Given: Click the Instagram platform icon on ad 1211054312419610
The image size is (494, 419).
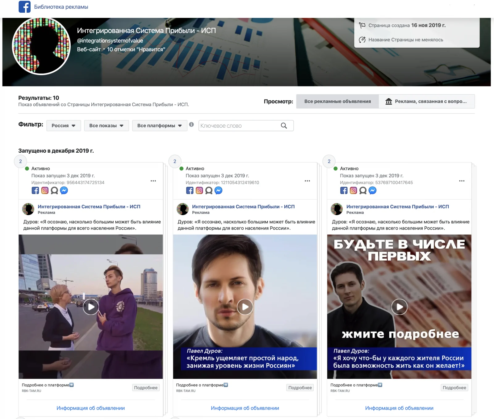Looking at the screenshot, I should pos(199,190).
